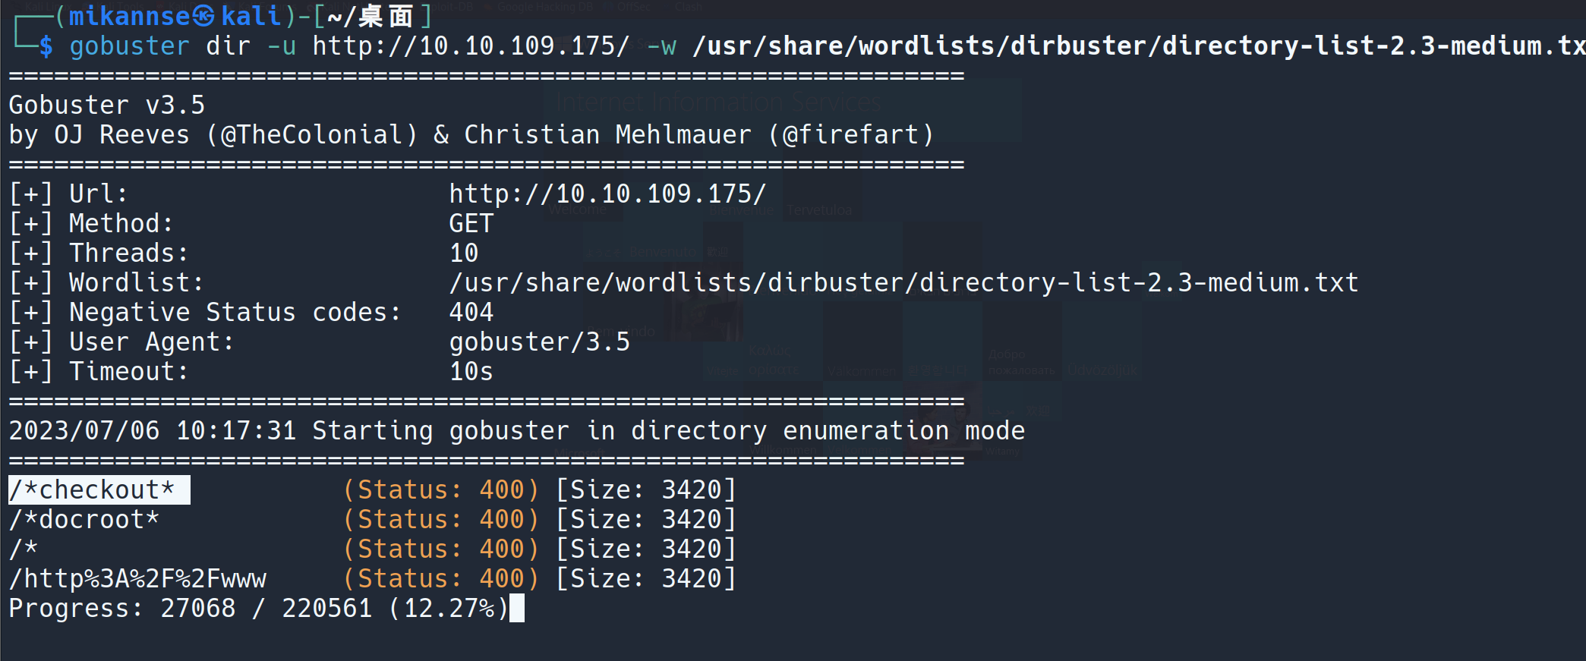Open the URL shown in the Url row
The height and width of the screenshot is (661, 1586).
(x=607, y=194)
